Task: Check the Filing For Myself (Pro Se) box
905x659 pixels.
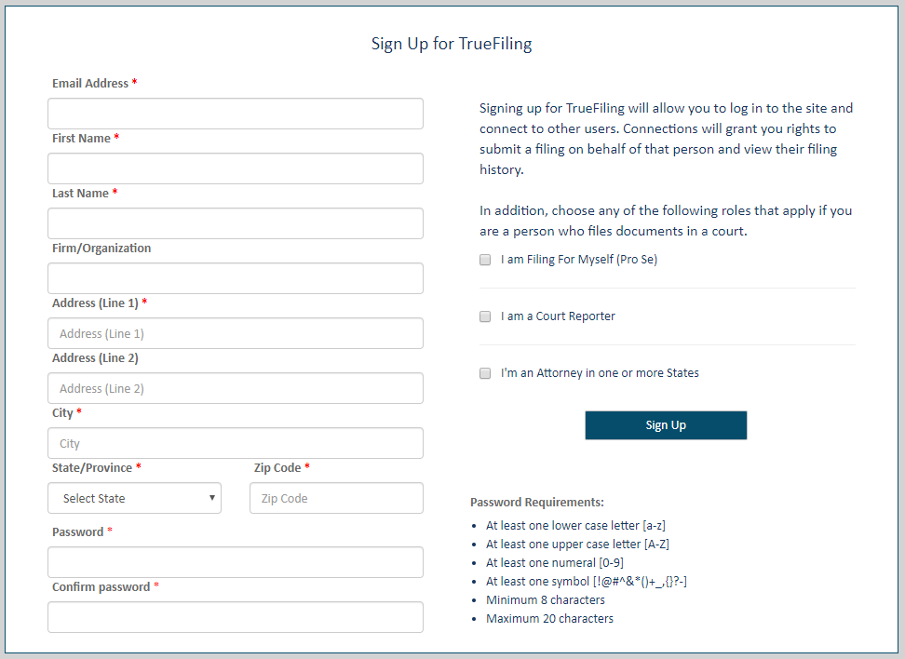Action: (485, 260)
